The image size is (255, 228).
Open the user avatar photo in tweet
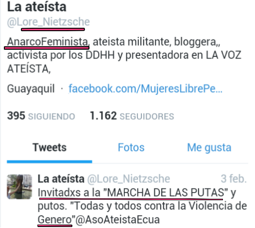pyautogui.click(x=19, y=187)
